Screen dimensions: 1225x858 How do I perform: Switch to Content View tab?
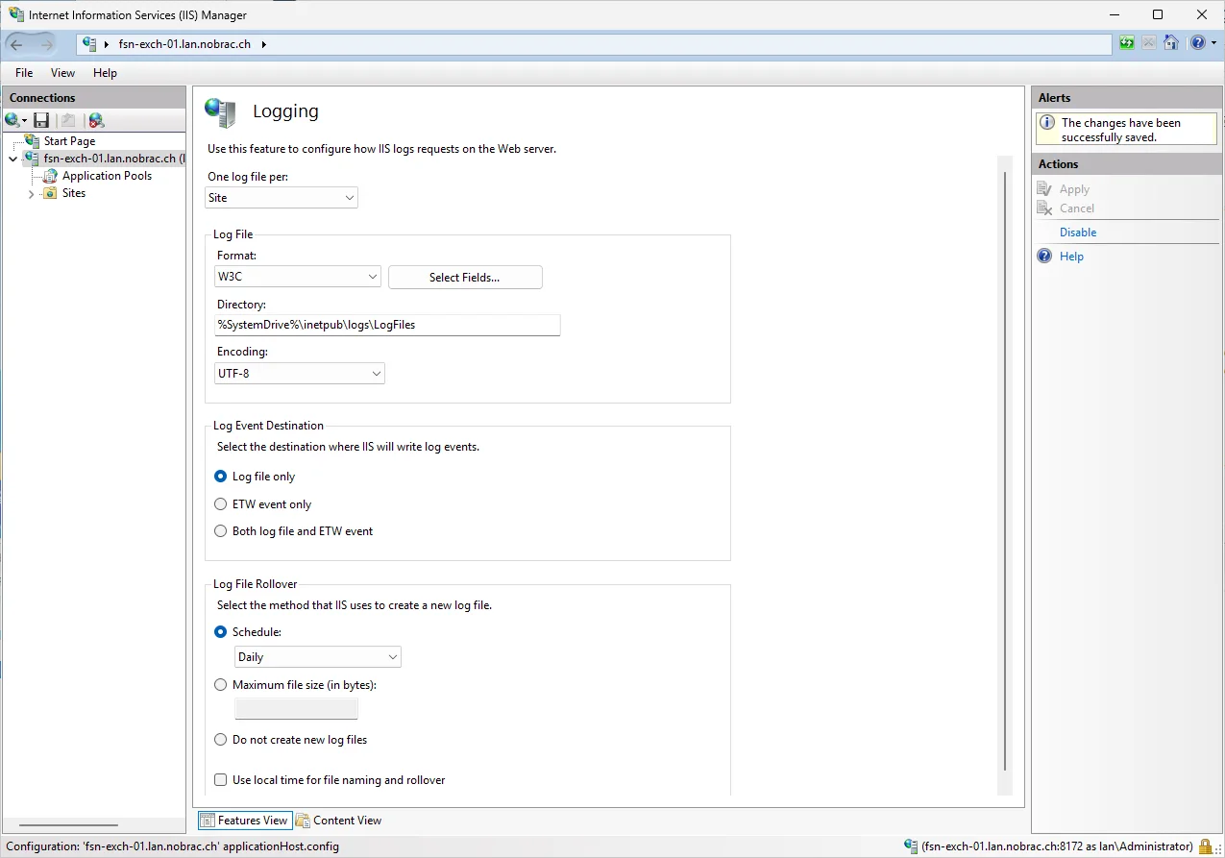point(339,821)
